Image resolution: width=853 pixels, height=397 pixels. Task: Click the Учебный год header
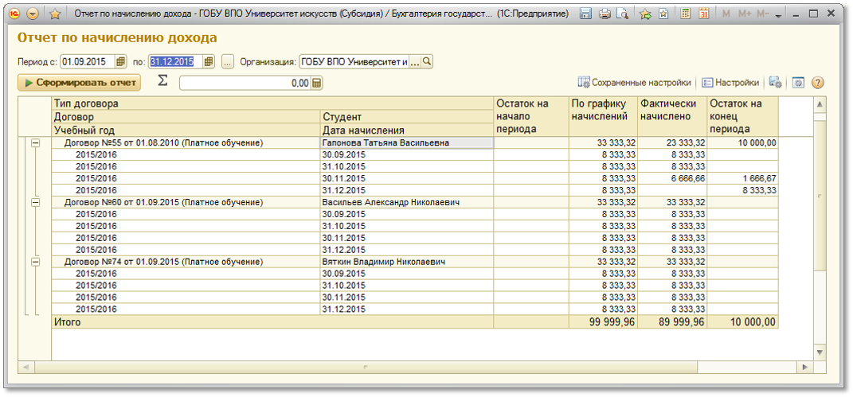point(186,130)
